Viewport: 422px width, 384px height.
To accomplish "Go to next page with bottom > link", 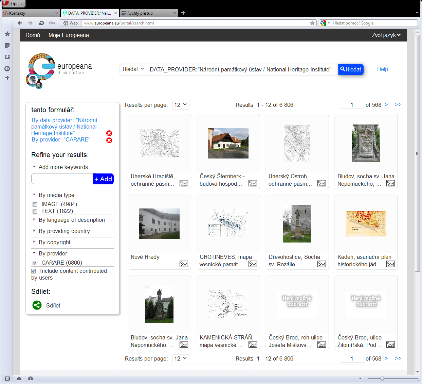I will coord(386,358).
